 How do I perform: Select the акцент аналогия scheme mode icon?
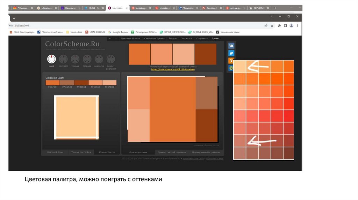(x=111, y=59)
